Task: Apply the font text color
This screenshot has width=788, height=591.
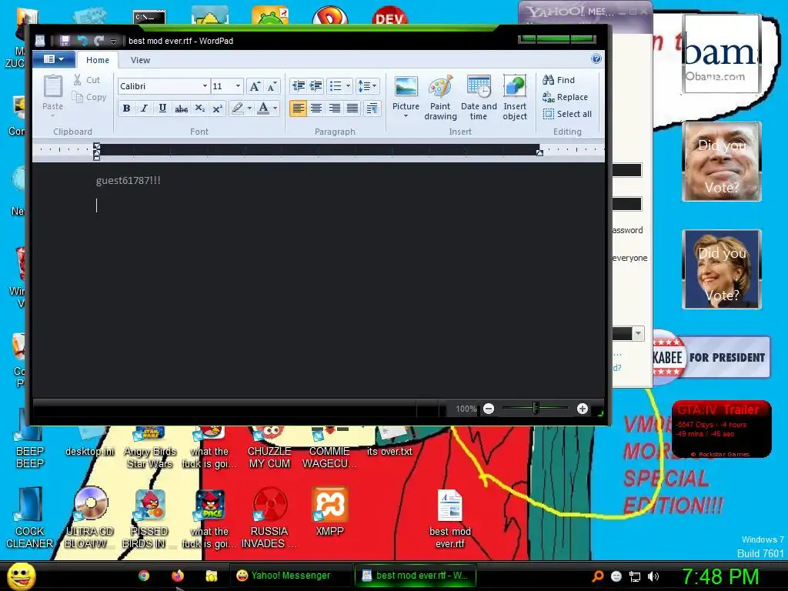Action: pos(263,108)
